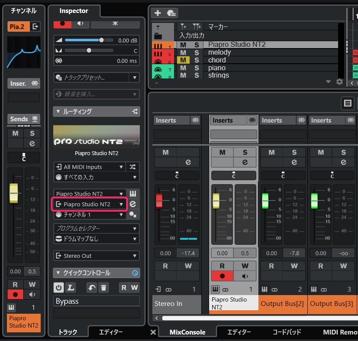Click link icon under Output Bus[3] channel
The image size is (358, 341).
point(324,289)
